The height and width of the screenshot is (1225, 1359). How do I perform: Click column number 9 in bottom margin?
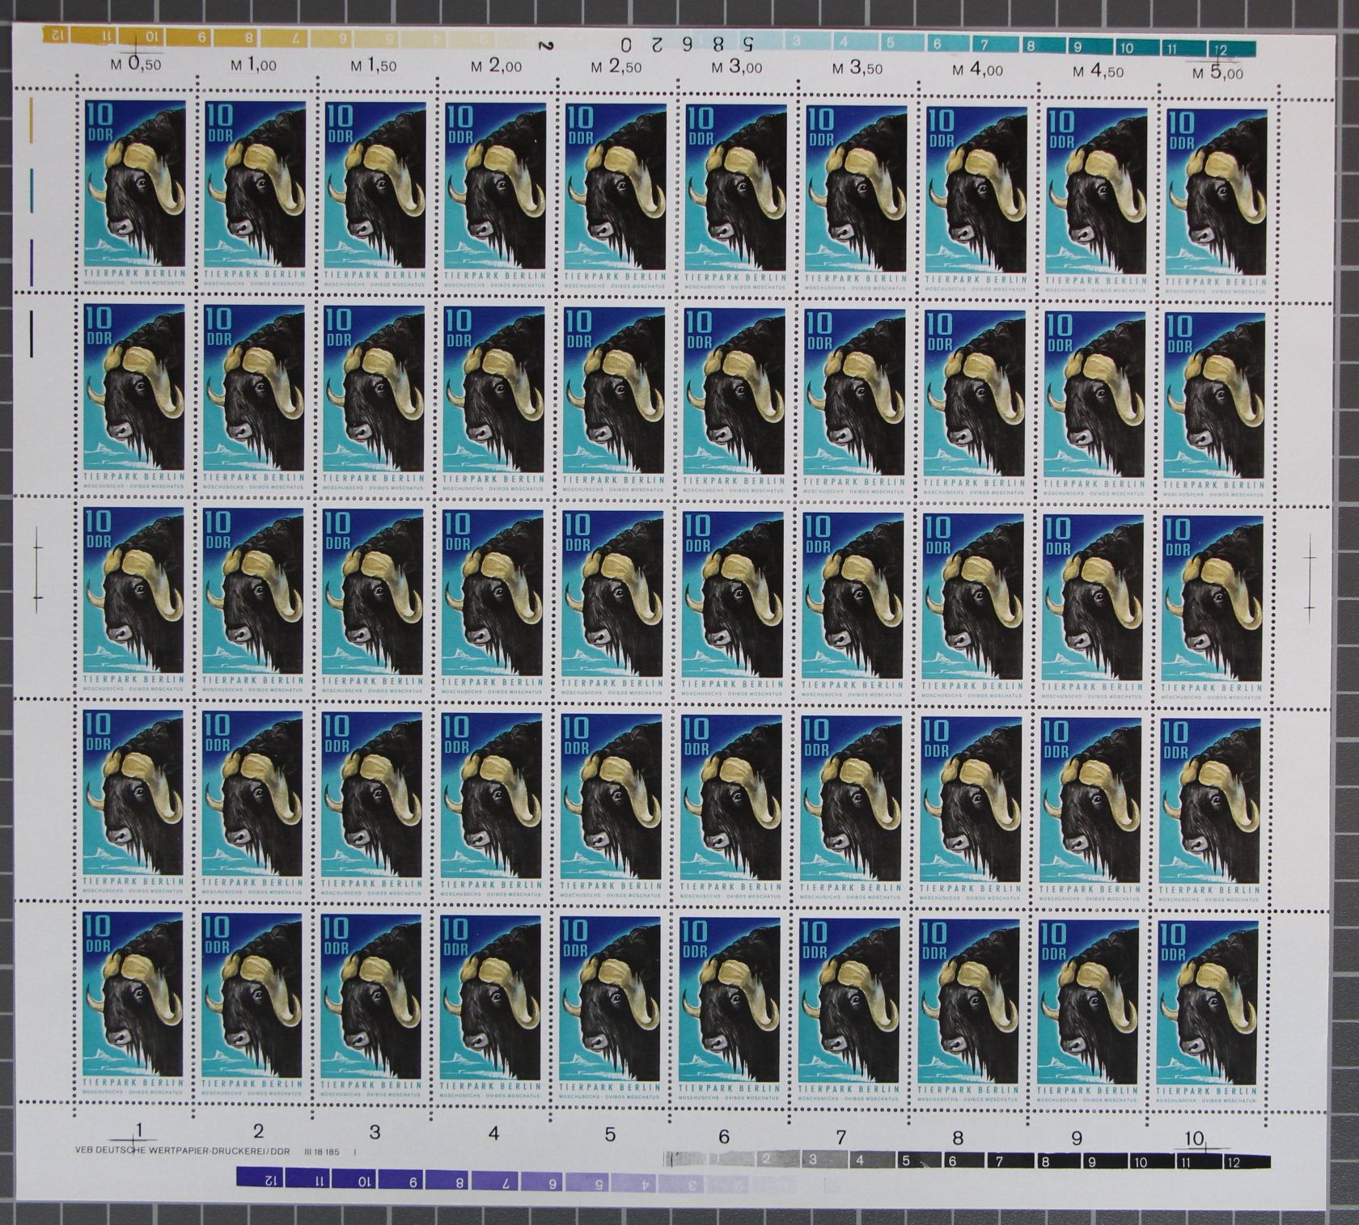1077,1138
